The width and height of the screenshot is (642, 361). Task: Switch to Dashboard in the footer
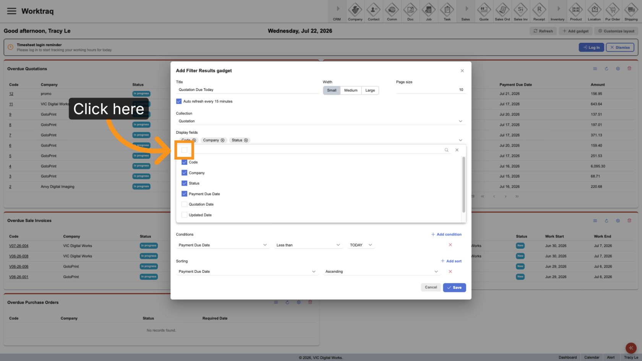pyautogui.click(x=567, y=358)
